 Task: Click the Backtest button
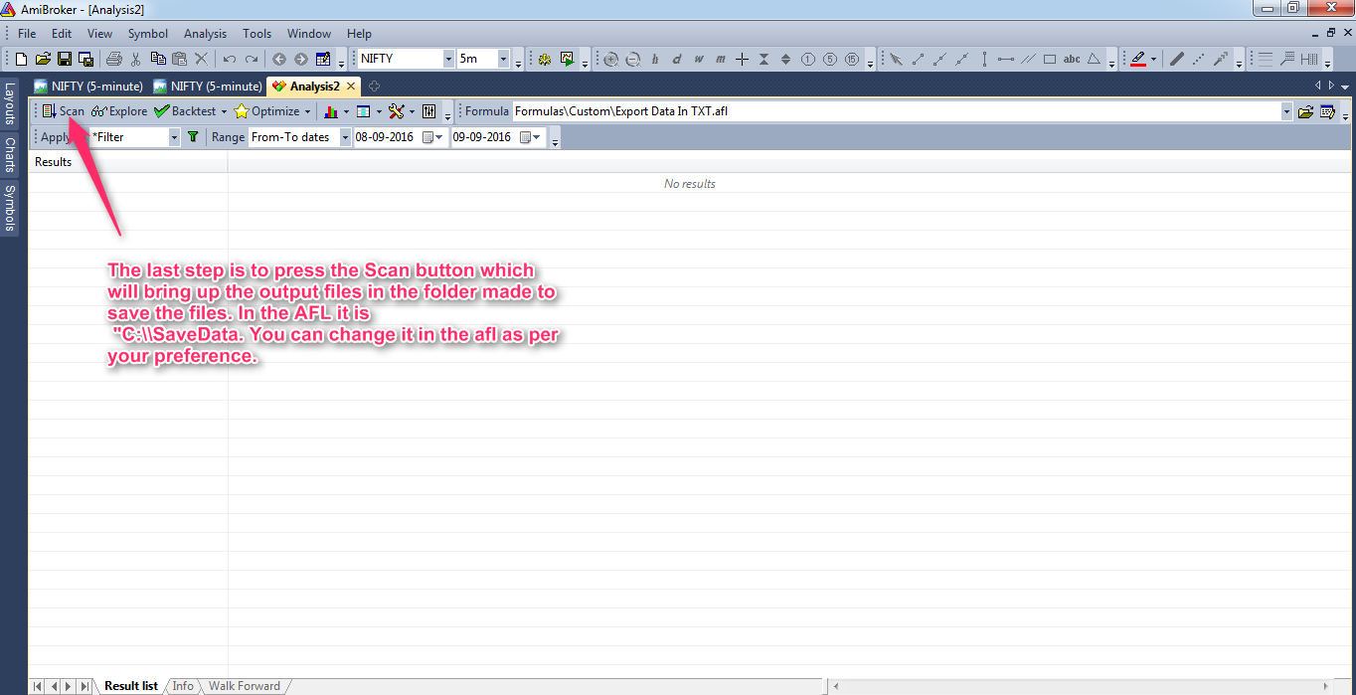(186, 111)
